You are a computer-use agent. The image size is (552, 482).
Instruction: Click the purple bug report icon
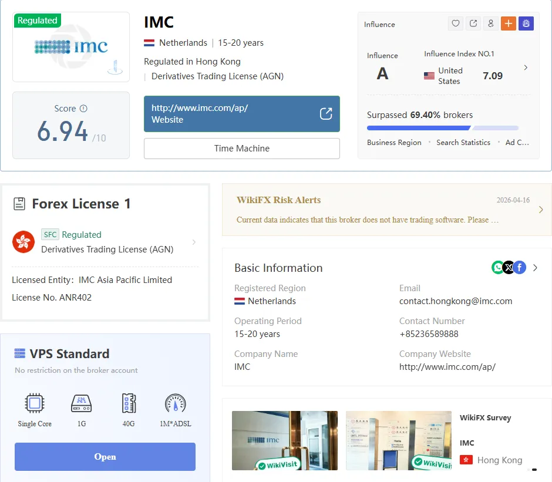526,23
